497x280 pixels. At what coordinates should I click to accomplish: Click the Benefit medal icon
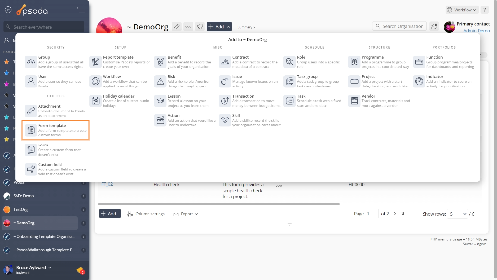[160, 62]
